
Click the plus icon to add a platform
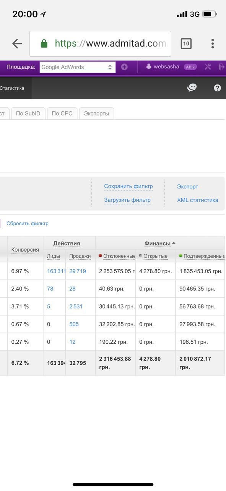point(124,67)
